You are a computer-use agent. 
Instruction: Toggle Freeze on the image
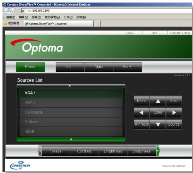click(56, 151)
